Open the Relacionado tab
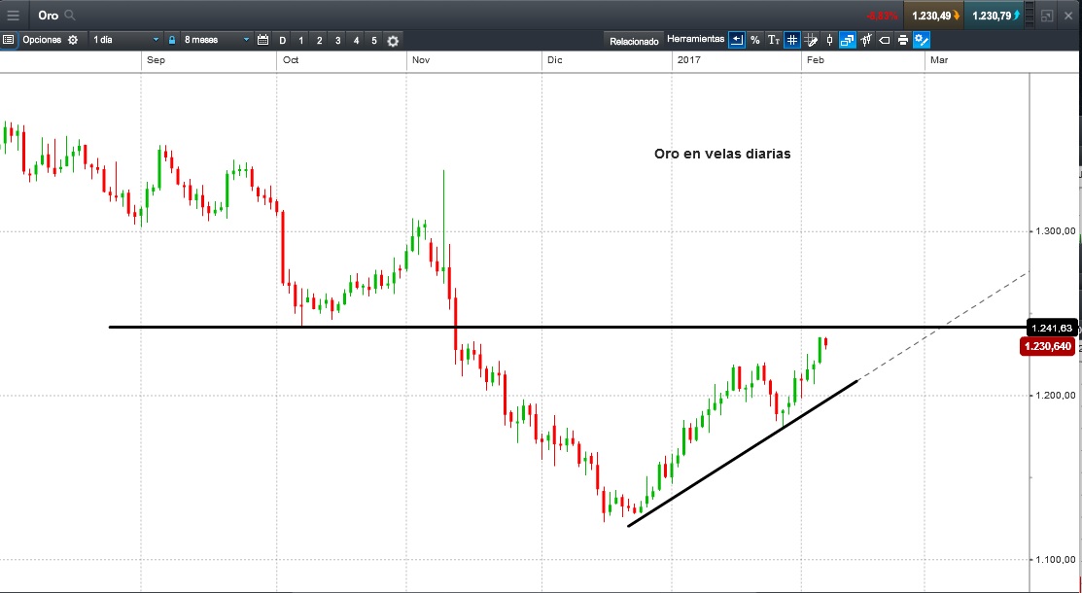The height and width of the screenshot is (593, 1082). tap(634, 42)
